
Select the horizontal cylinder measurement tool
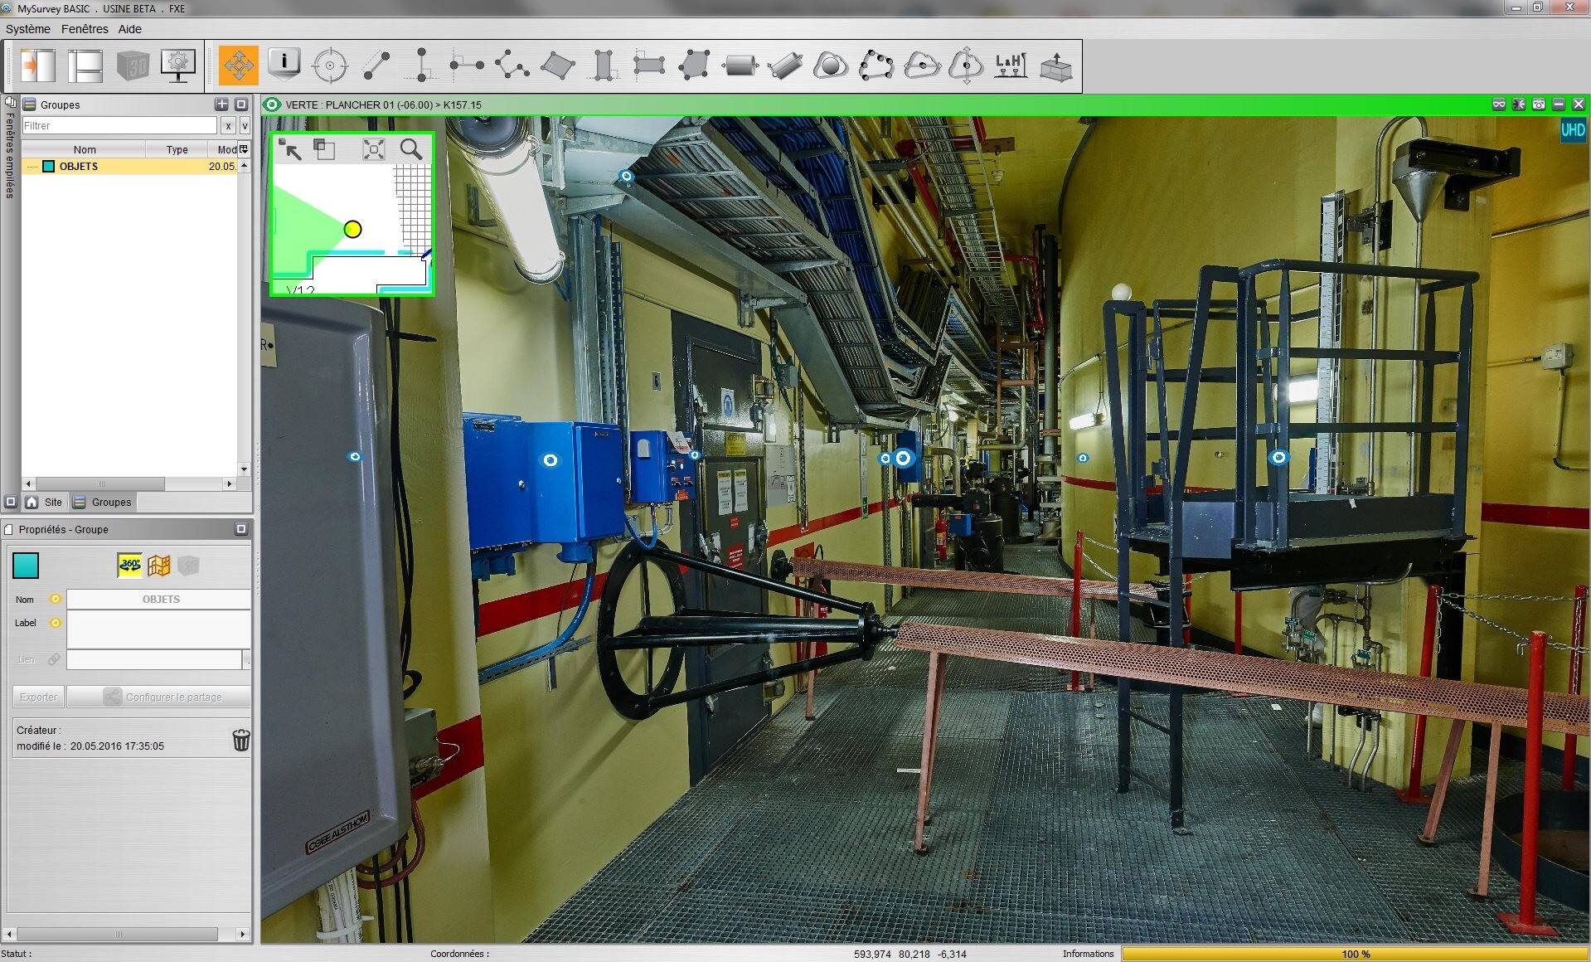coord(740,66)
